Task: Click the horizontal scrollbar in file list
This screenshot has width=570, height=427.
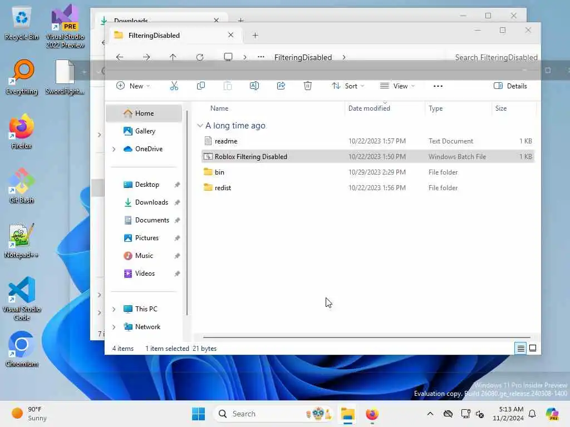Action: pyautogui.click(x=366, y=337)
